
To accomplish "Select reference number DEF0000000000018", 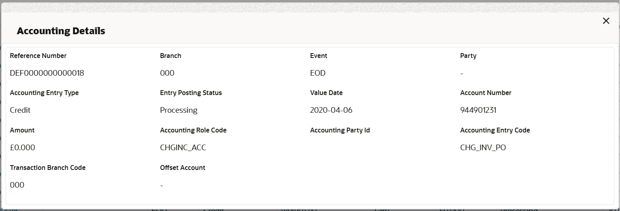I will click(47, 73).
